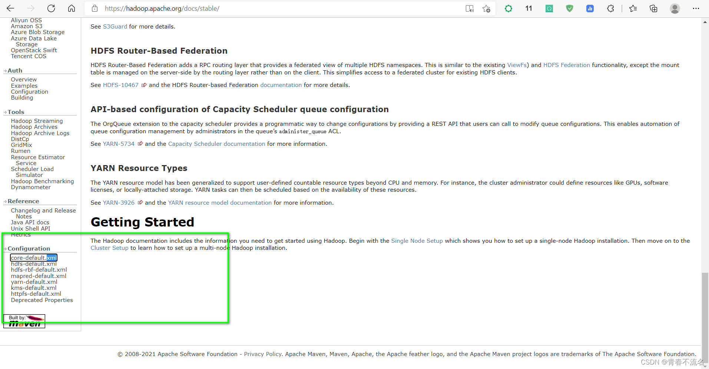Image resolution: width=709 pixels, height=369 pixels.
Task: Click the browser forward arrow
Action: 31,8
